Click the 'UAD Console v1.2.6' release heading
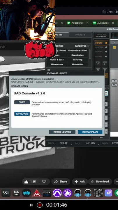Screen dimensions: 118x210 (29, 93)
